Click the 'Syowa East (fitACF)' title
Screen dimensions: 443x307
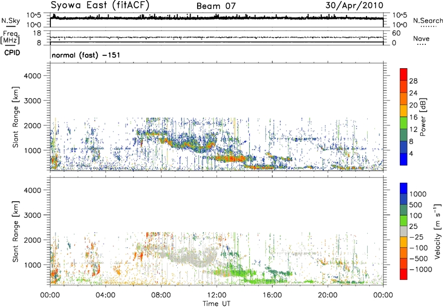tap(100, 5)
